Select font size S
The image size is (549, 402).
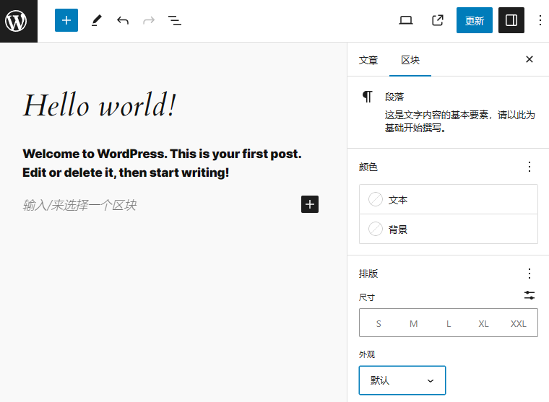click(379, 323)
